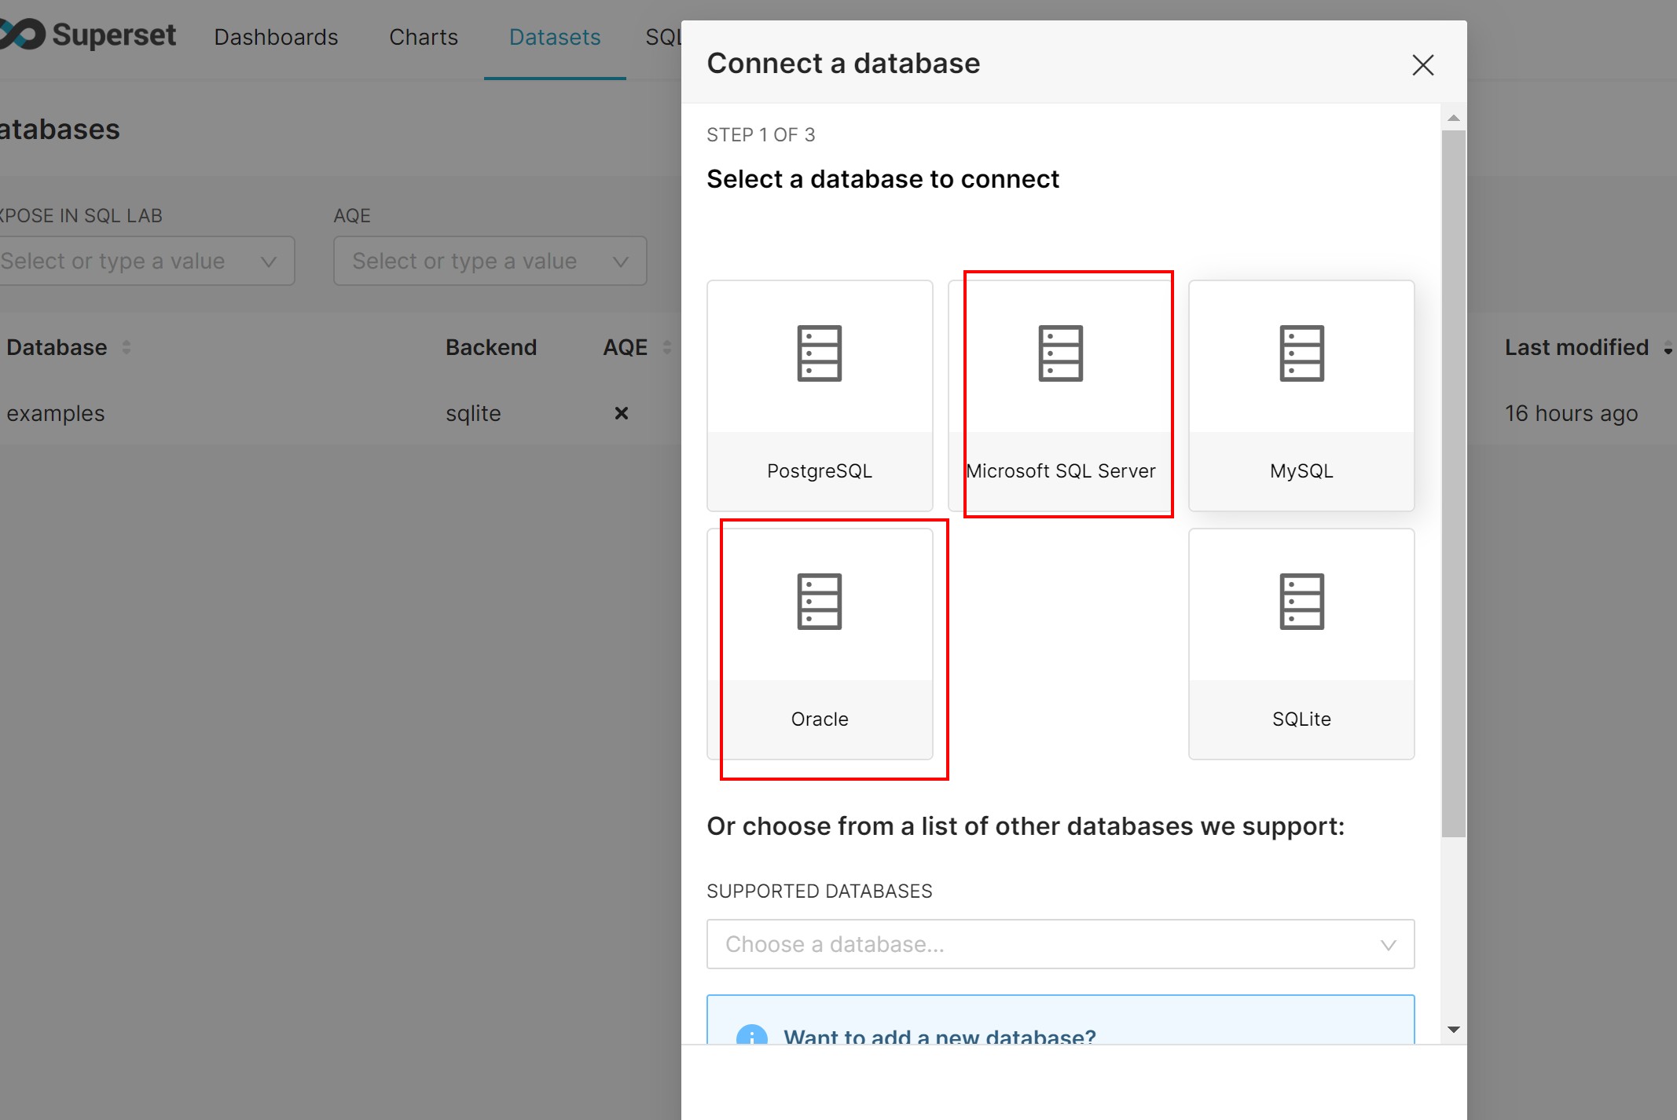Screen dimensions: 1677x1120
Task: Click the Microsoft SQL Server stack icon
Action: click(x=1060, y=353)
